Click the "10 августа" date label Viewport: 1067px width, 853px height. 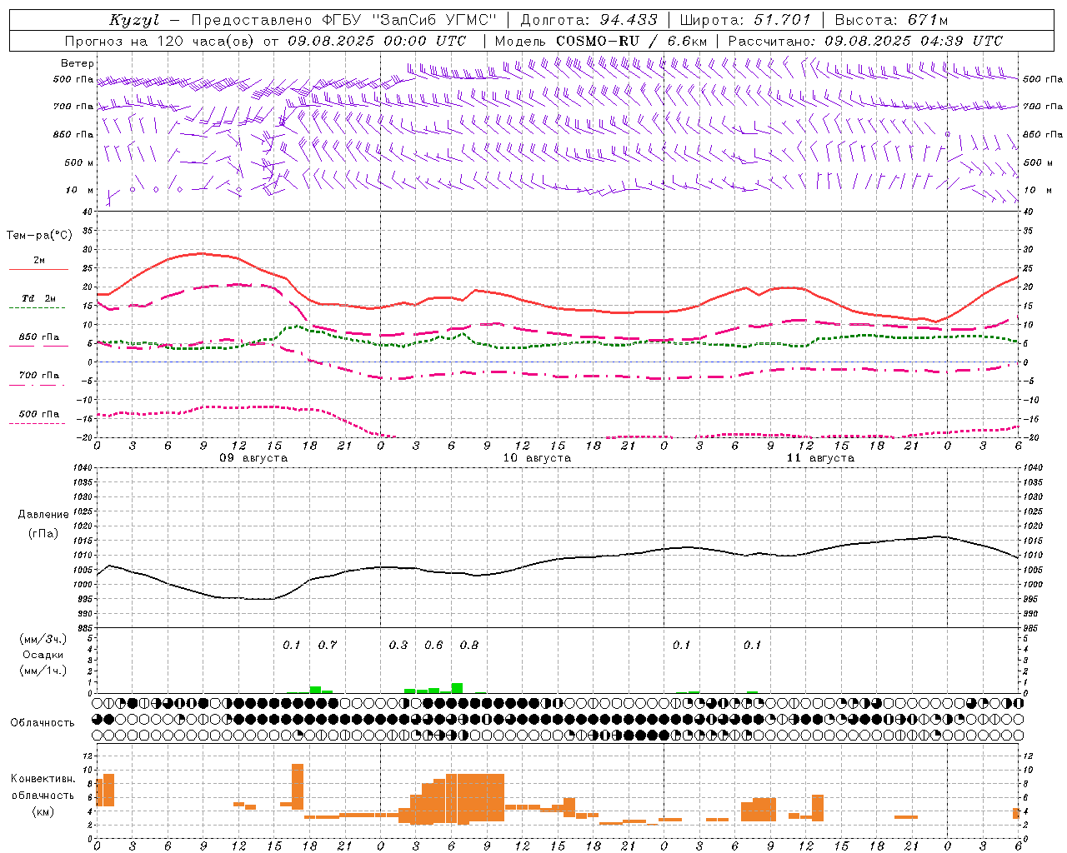click(x=537, y=458)
